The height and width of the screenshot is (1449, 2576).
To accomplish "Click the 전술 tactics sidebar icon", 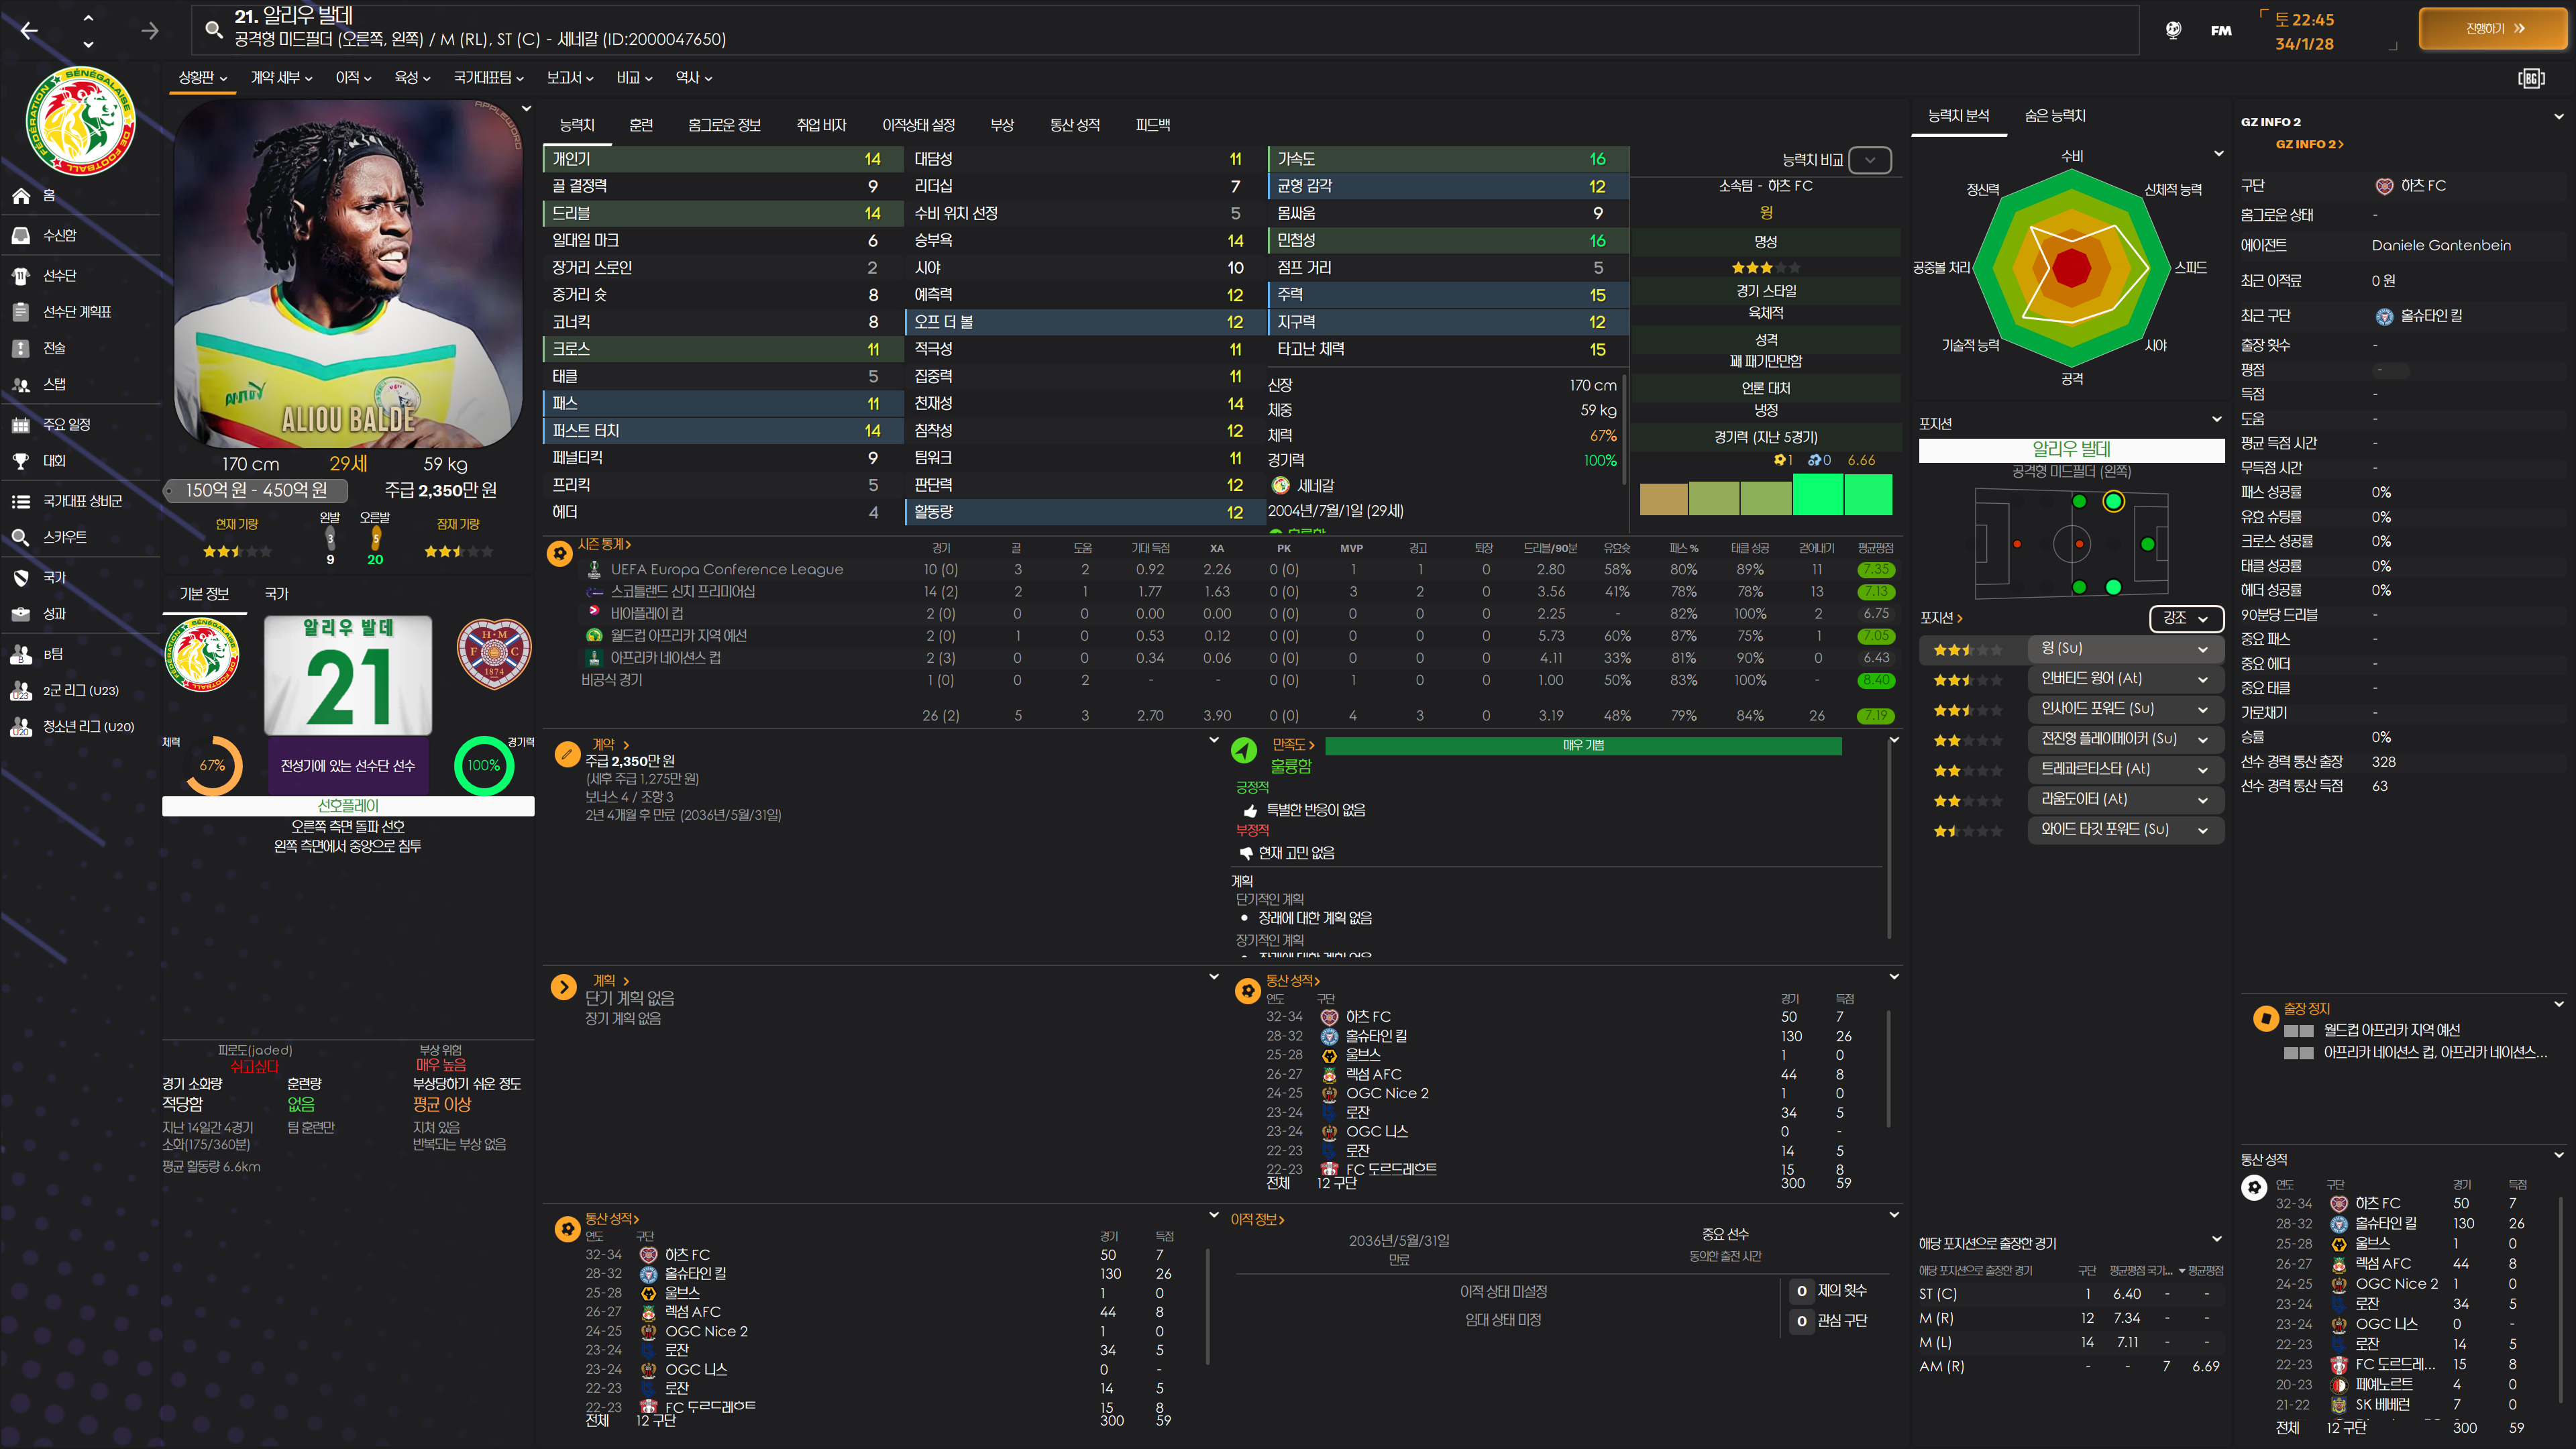I will point(21,348).
